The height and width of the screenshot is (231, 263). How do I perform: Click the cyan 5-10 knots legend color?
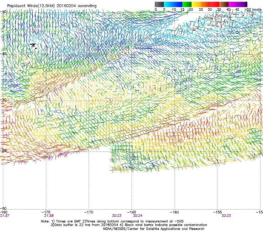coord(168,4)
